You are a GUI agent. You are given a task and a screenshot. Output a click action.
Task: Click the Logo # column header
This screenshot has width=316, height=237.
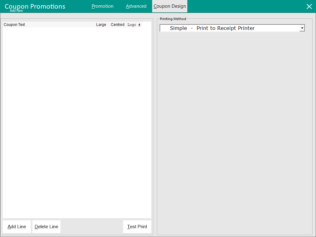click(134, 25)
